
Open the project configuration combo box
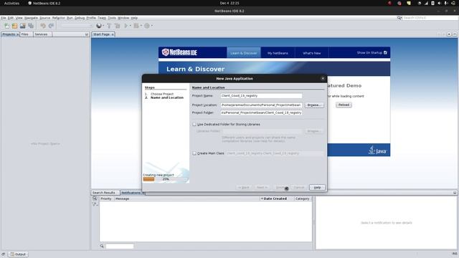(x=77, y=26)
